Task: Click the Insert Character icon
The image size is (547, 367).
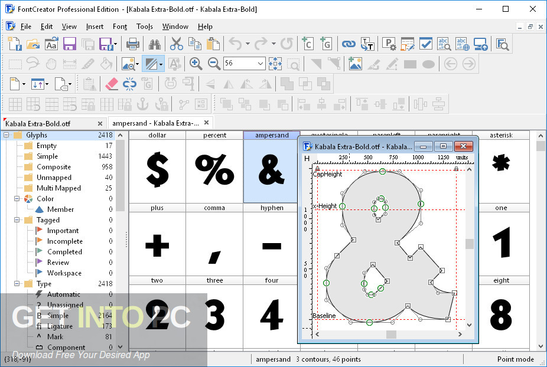Action: click(x=308, y=44)
